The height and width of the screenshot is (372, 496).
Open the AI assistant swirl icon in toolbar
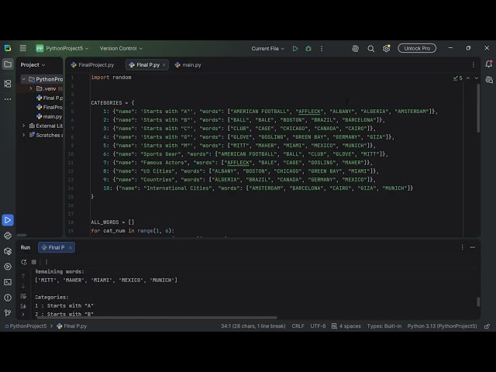[x=355, y=48]
